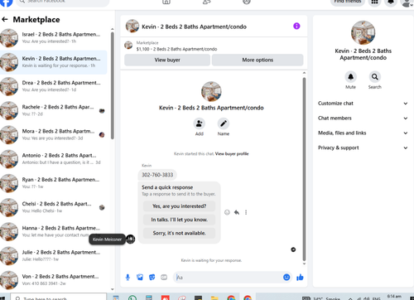Image resolution: width=414 pixels, height=300 pixels.
Task: Open Facebook menu grid icon
Action: [374, 2]
